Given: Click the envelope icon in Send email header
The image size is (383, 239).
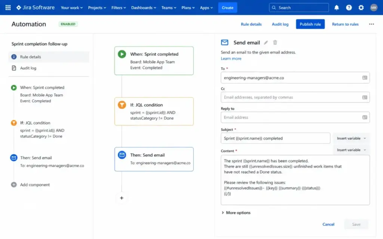Looking at the screenshot, I should pos(224,43).
